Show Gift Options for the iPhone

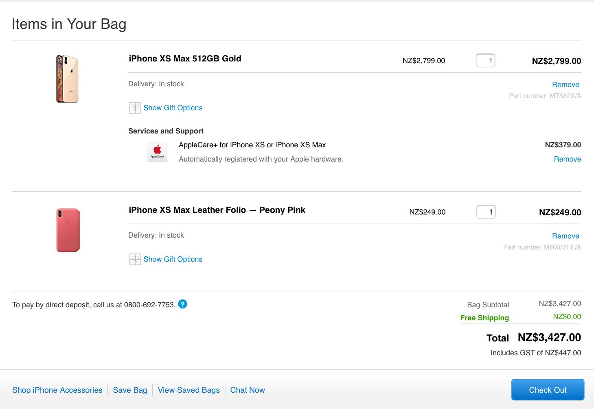[x=173, y=108]
